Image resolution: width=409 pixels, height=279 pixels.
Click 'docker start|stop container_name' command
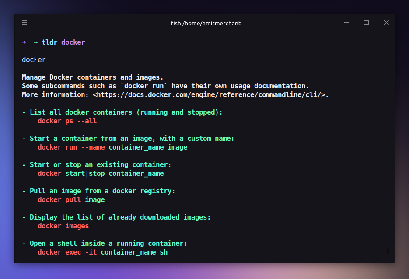coord(101,174)
